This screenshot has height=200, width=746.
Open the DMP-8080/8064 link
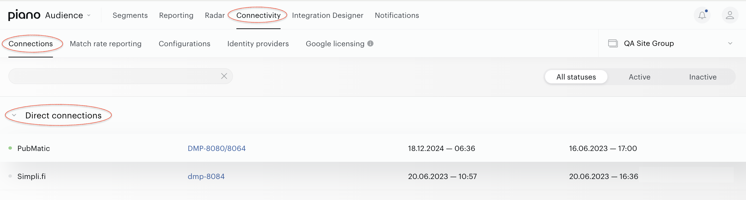pyautogui.click(x=217, y=148)
